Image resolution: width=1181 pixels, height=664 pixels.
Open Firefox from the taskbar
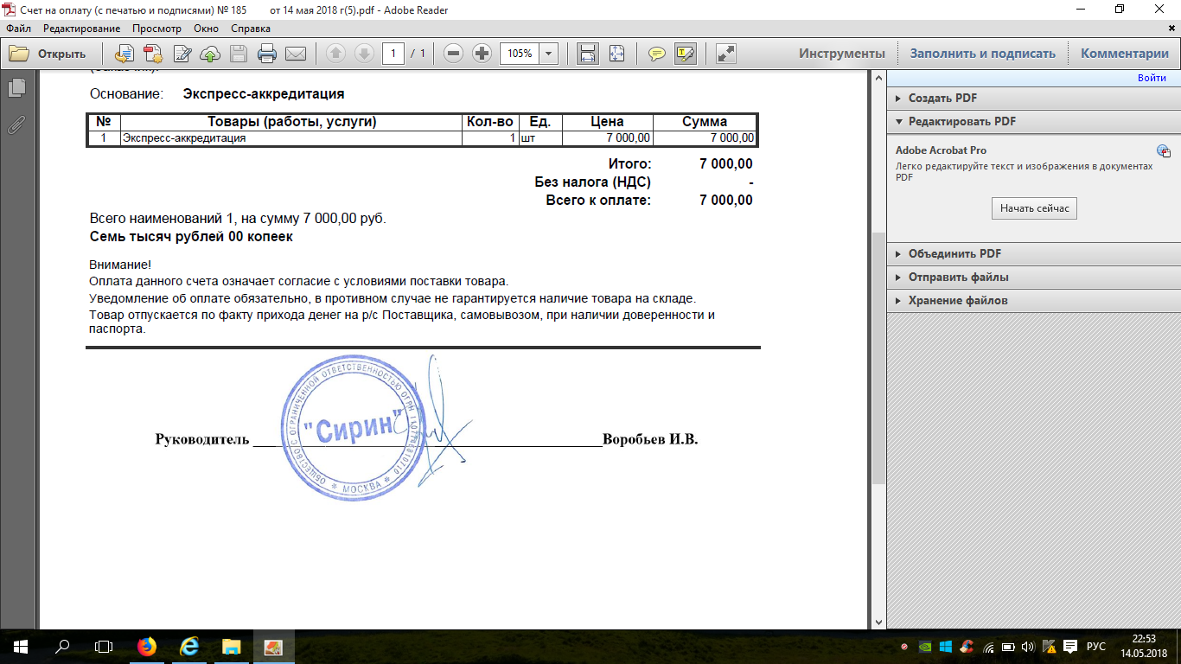(x=147, y=646)
